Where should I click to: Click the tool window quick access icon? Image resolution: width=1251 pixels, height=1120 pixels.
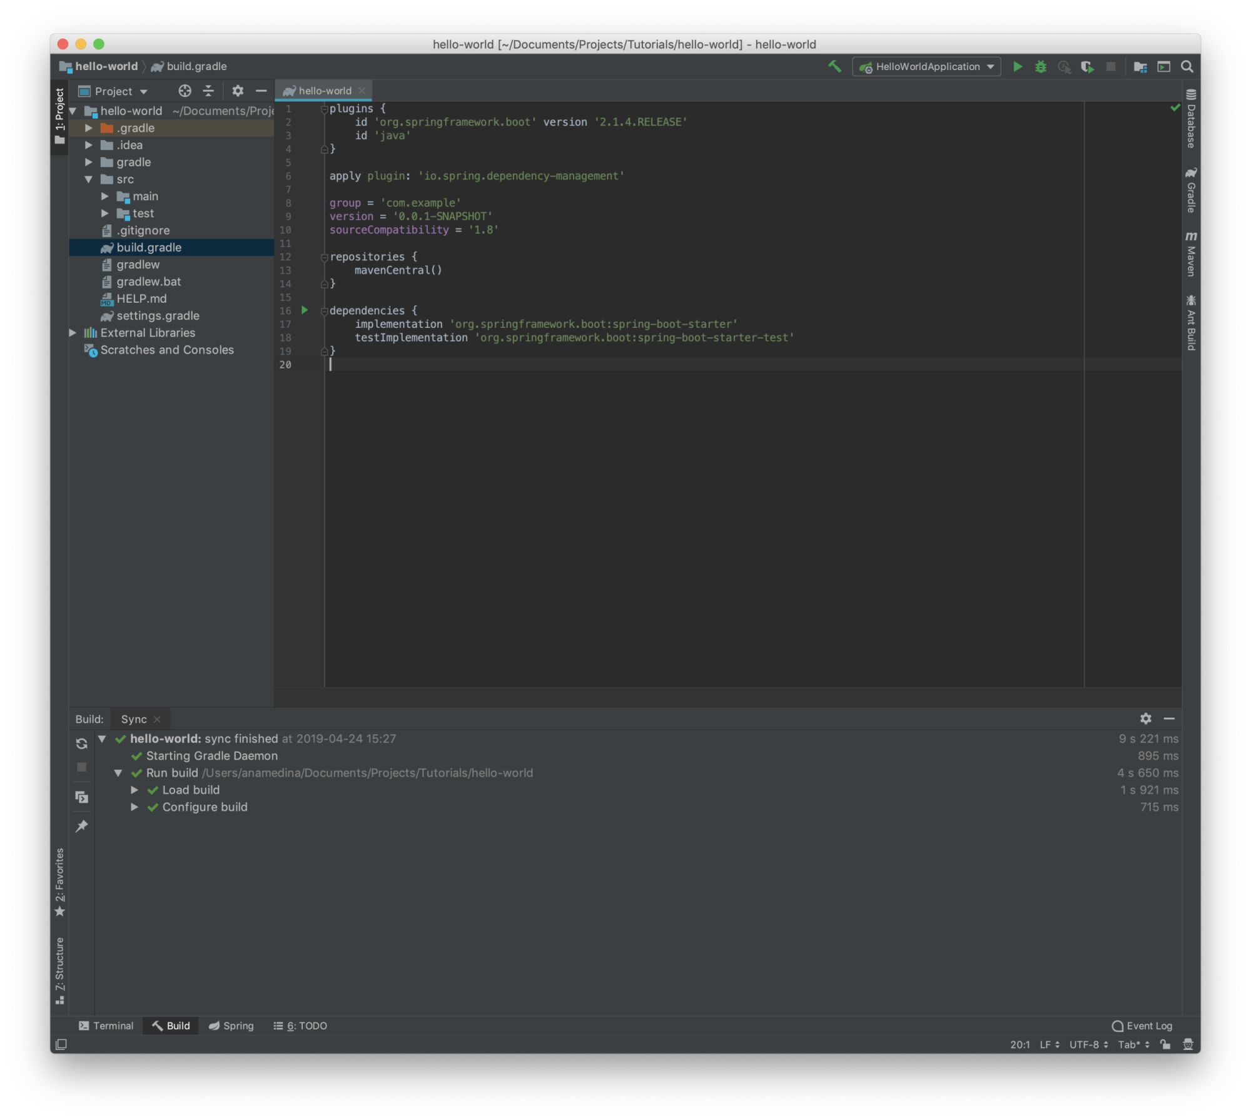click(x=61, y=1044)
